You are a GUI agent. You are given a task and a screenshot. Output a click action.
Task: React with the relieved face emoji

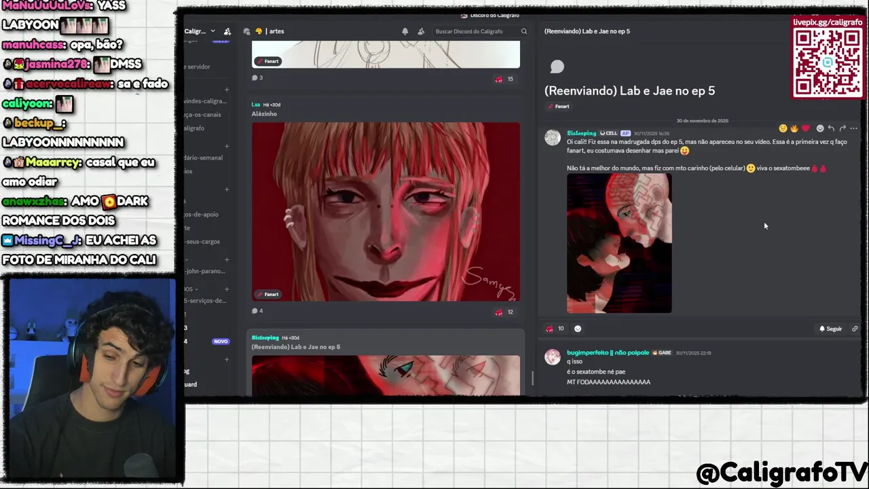(x=783, y=128)
